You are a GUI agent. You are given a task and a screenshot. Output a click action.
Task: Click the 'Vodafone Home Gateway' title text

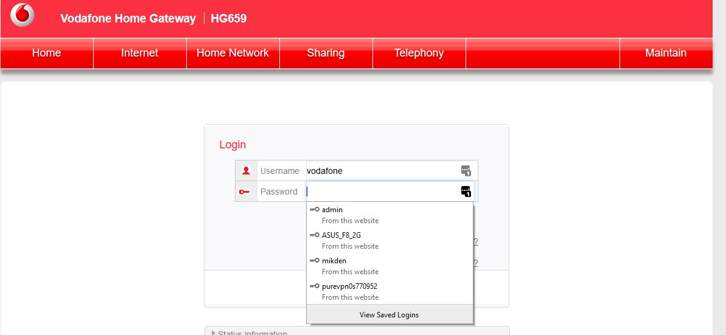click(x=128, y=18)
